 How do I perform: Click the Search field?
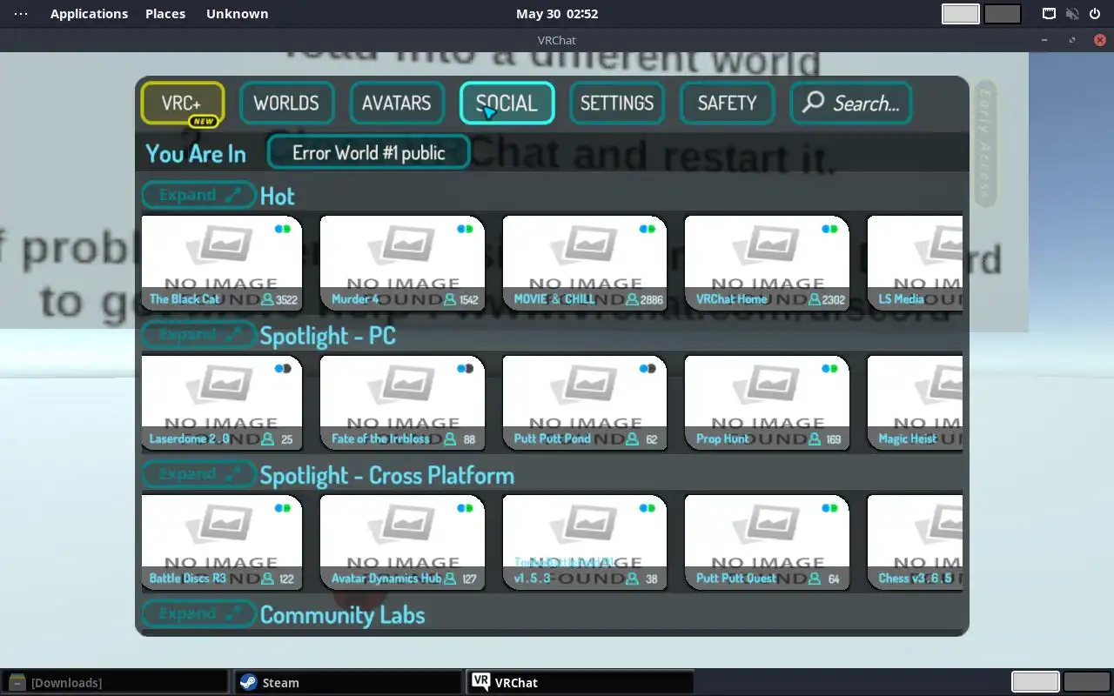coord(850,104)
